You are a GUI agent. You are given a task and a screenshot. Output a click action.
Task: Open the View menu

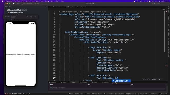pyautogui.click(x=23, y=1)
